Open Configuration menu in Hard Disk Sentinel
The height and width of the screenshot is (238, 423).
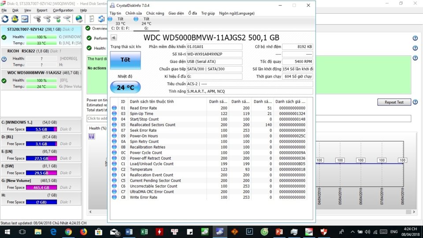[63, 10]
